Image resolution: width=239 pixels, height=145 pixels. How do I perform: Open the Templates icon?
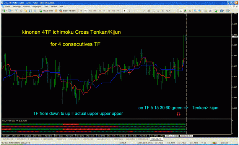[x=227, y=11]
